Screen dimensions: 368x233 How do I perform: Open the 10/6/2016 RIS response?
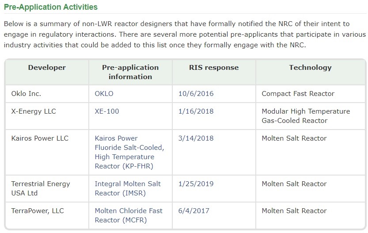pos(196,93)
